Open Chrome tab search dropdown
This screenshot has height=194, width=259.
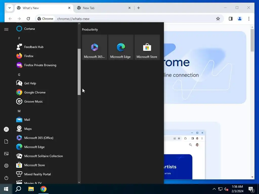coord(10,8)
